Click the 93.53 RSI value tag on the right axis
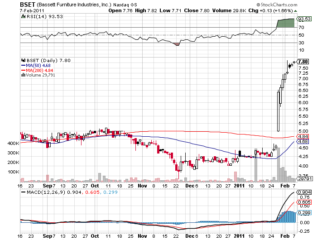This screenshot has width=317, height=240. point(304,19)
